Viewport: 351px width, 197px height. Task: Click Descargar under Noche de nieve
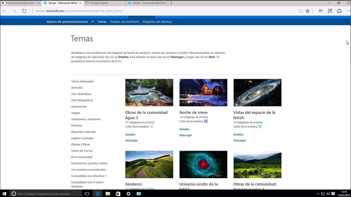186,135
